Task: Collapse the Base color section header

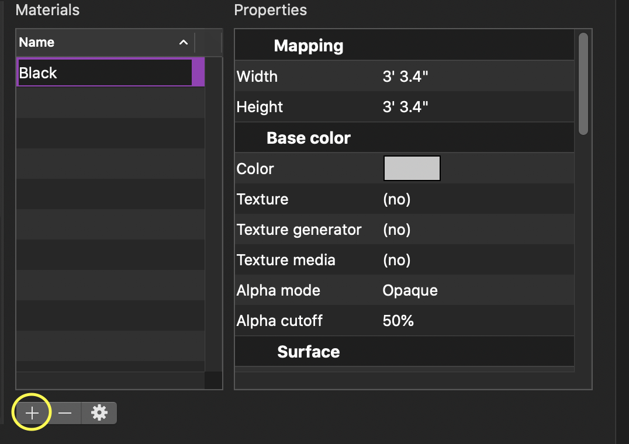Action: [405, 137]
